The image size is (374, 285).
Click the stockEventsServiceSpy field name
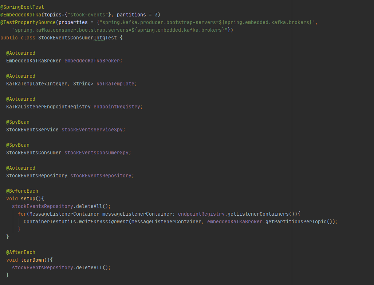[x=92, y=130]
